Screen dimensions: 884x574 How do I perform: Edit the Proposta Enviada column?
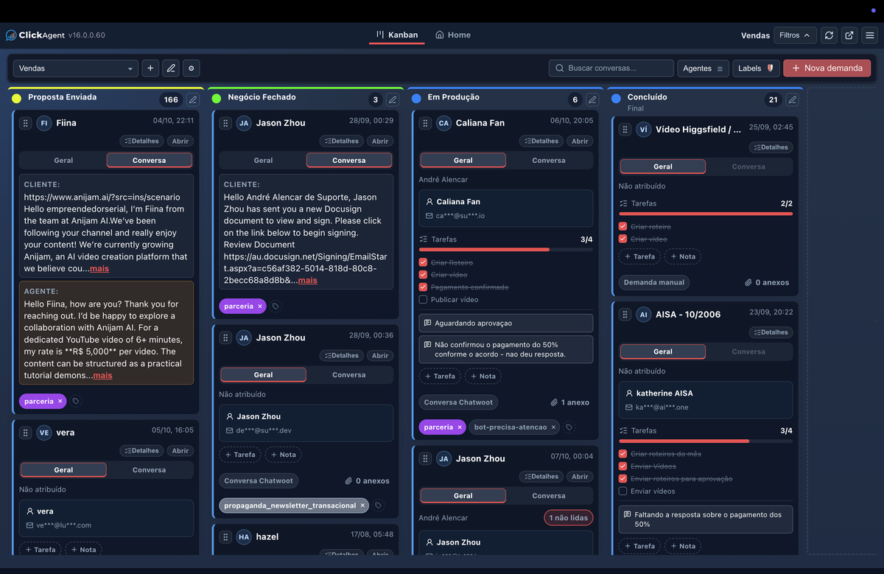coord(193,99)
